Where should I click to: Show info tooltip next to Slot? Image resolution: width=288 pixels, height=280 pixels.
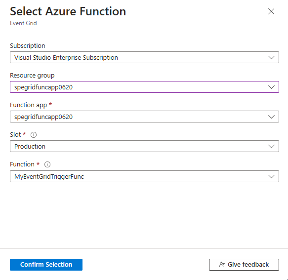tap(34, 135)
